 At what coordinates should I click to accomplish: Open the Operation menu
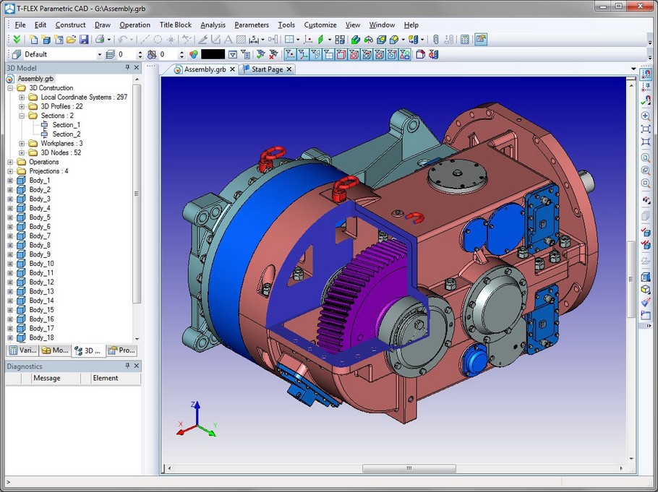[134, 25]
